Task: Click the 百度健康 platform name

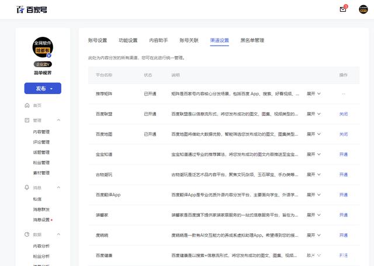Action: 104,255
